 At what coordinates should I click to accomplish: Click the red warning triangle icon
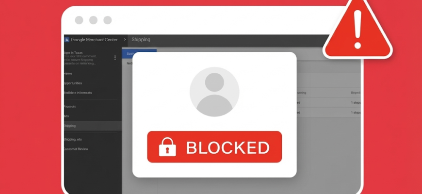(x=357, y=29)
